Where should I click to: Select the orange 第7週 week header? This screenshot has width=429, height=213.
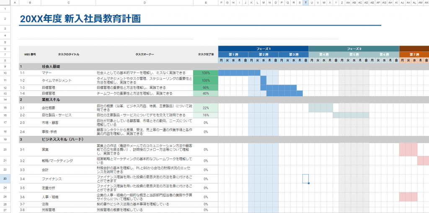(414, 54)
